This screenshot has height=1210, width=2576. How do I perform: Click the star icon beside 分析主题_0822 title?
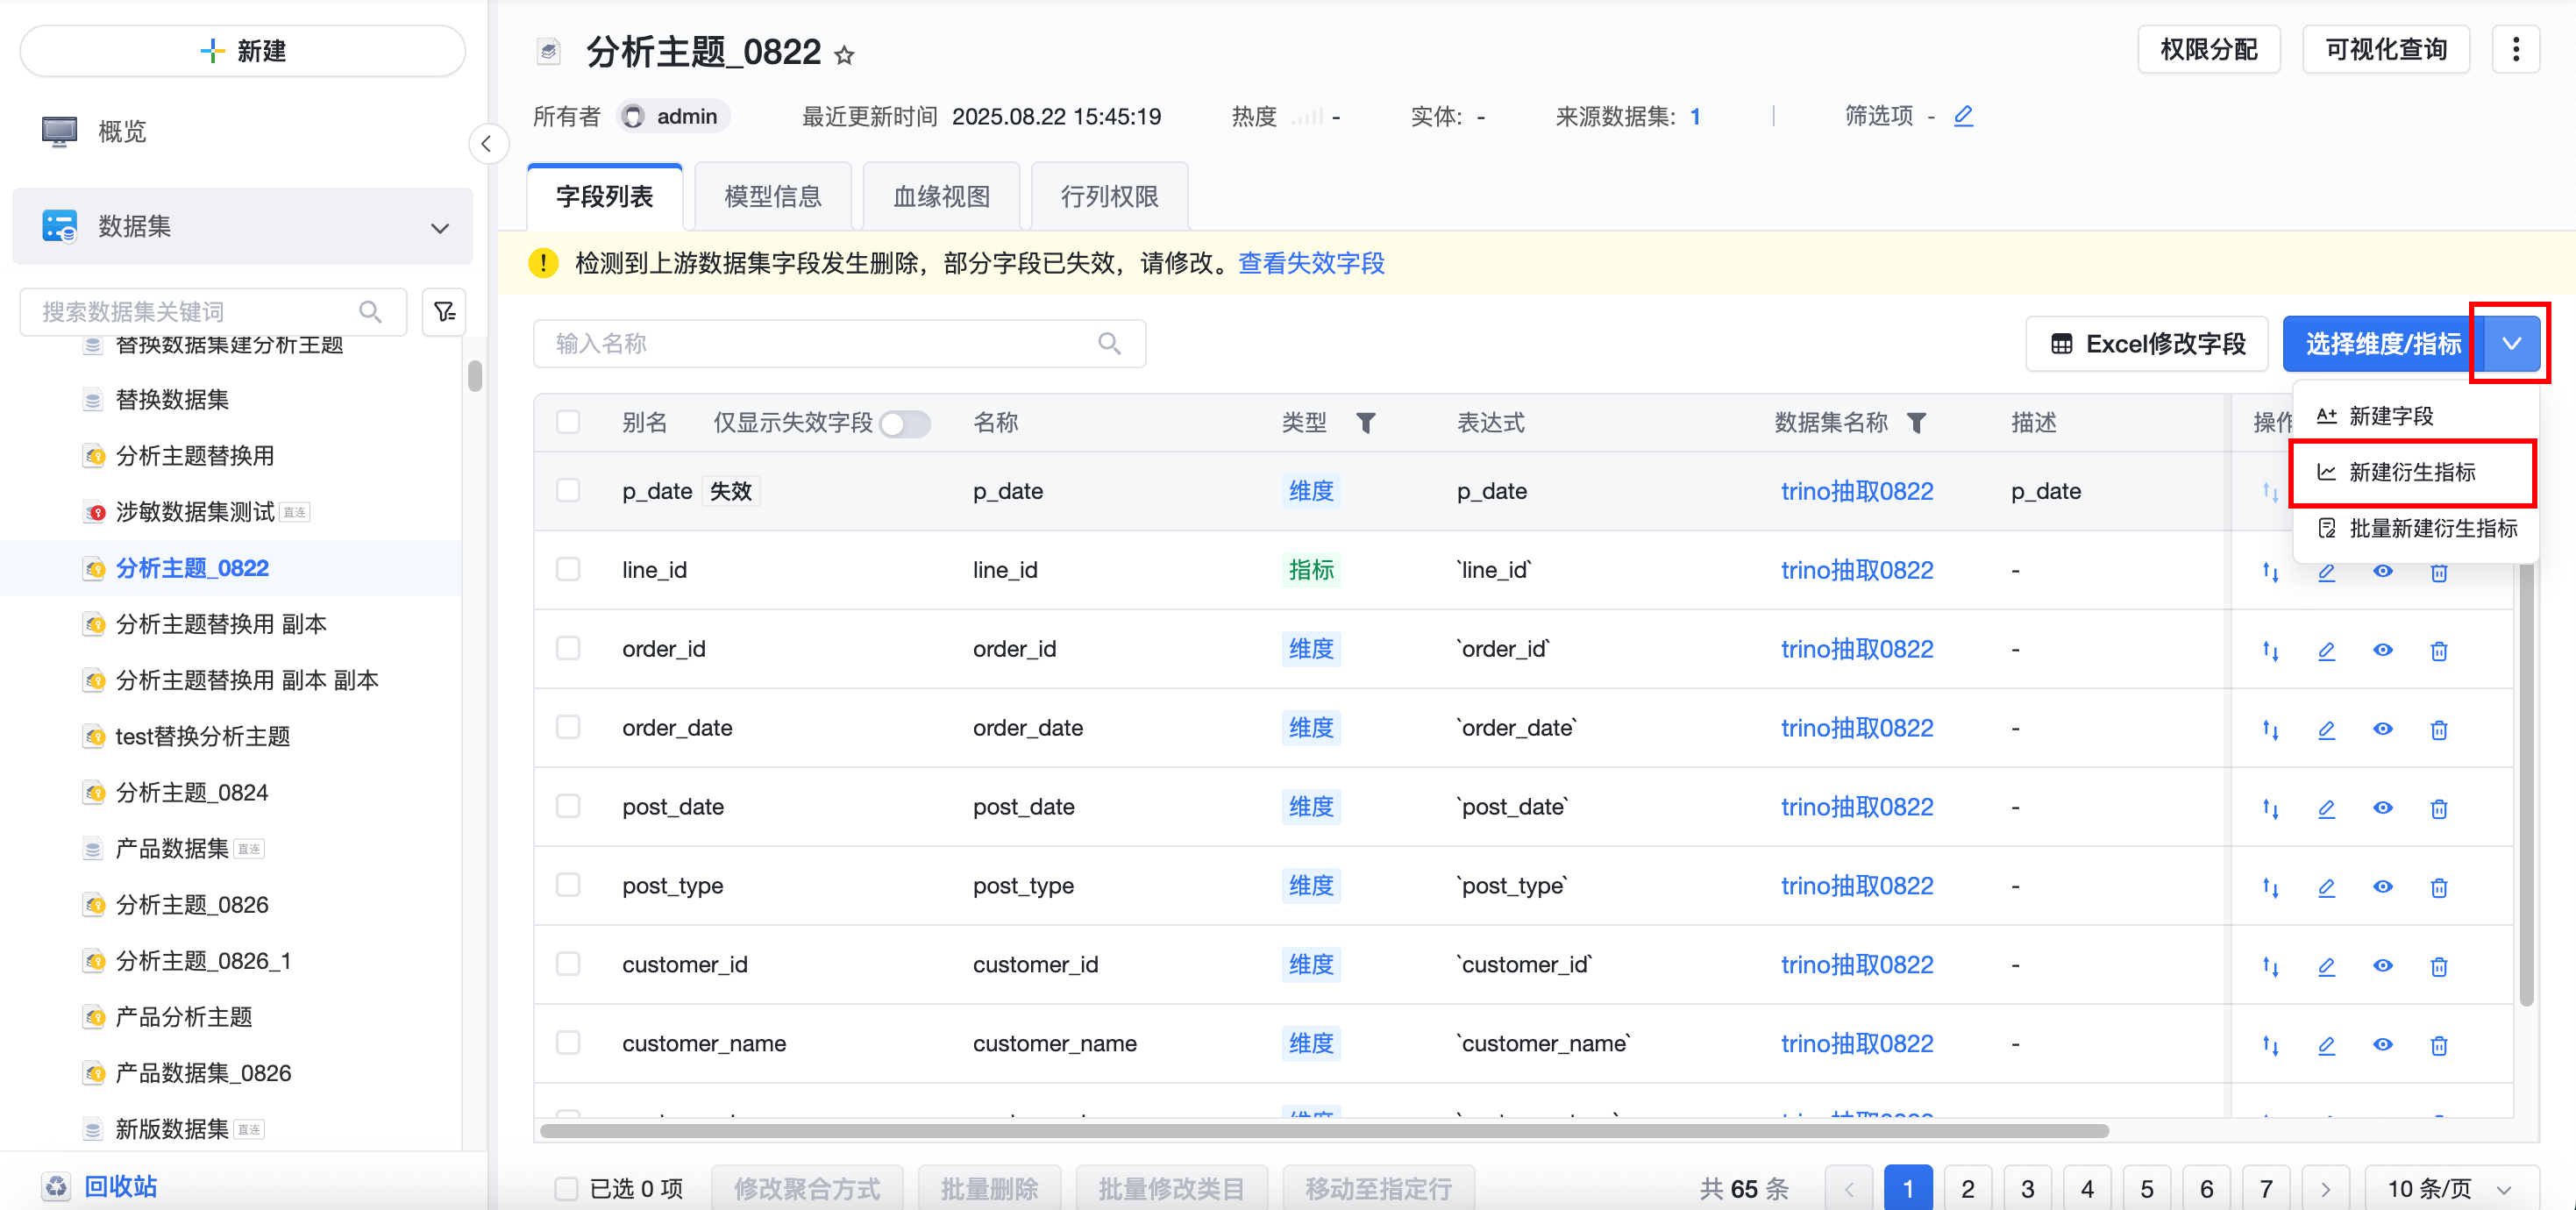coord(844,55)
